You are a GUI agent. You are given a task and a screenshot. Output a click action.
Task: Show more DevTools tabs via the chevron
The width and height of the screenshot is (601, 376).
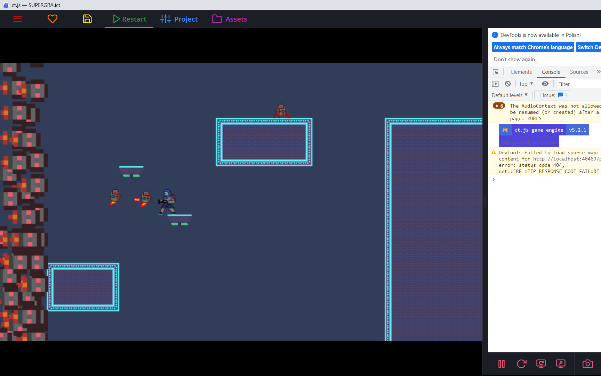tap(598, 72)
